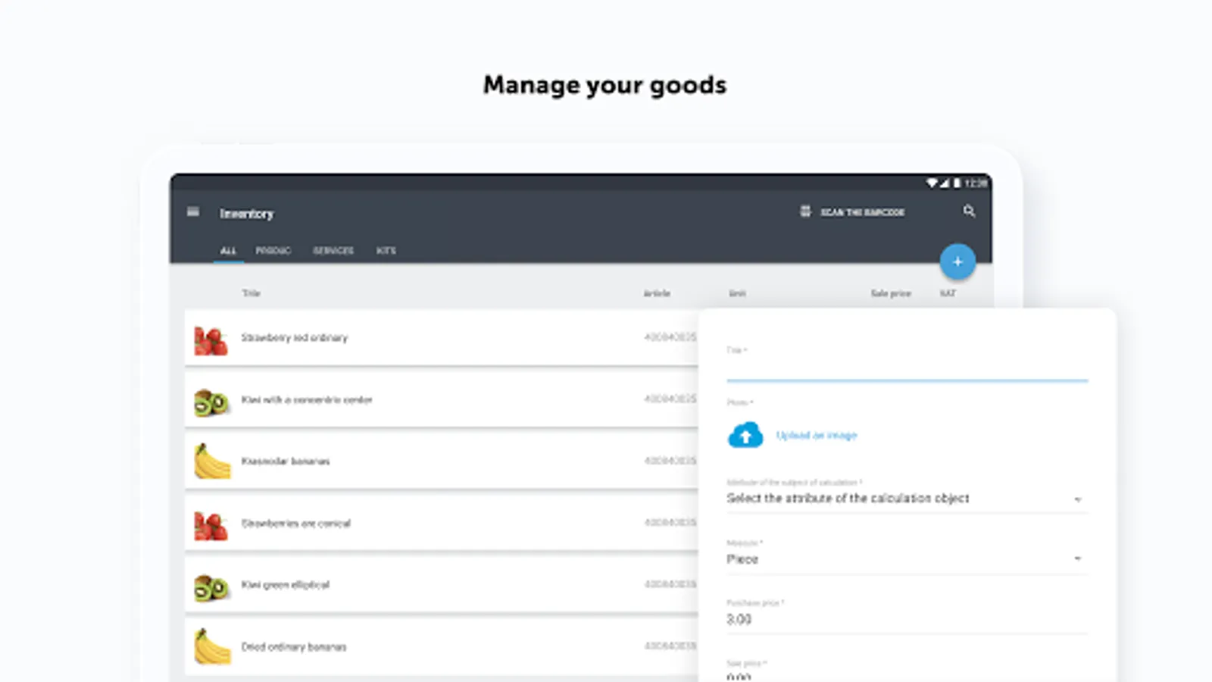Screen dimensions: 1212x682
Task: Tap the barcode scanner icon
Action: point(805,211)
